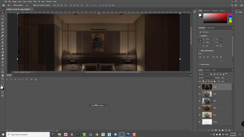The width and height of the screenshot is (244, 137).
Task: Click the three-dots more align options
Action: tap(87, 5)
